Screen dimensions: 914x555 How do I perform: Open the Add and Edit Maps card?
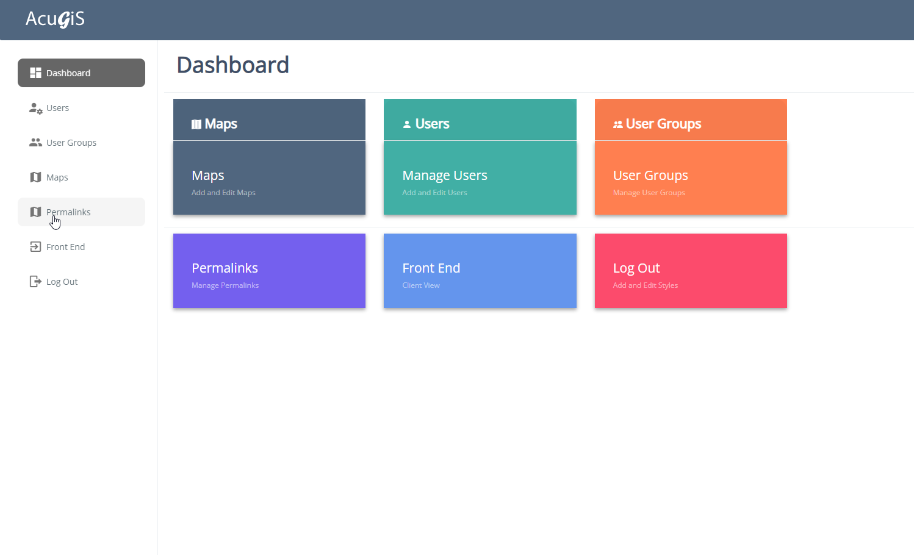point(269,178)
